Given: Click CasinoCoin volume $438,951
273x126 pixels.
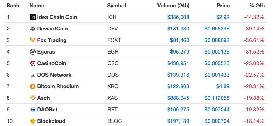Looking at the screenshot, I should point(178,63).
